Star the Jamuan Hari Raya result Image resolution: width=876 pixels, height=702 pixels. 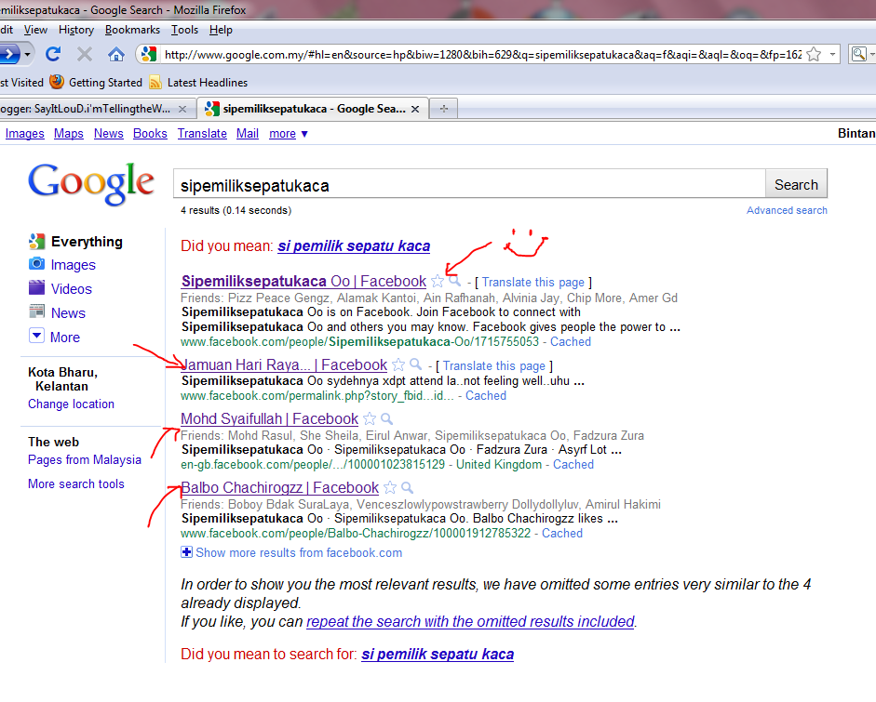[398, 365]
